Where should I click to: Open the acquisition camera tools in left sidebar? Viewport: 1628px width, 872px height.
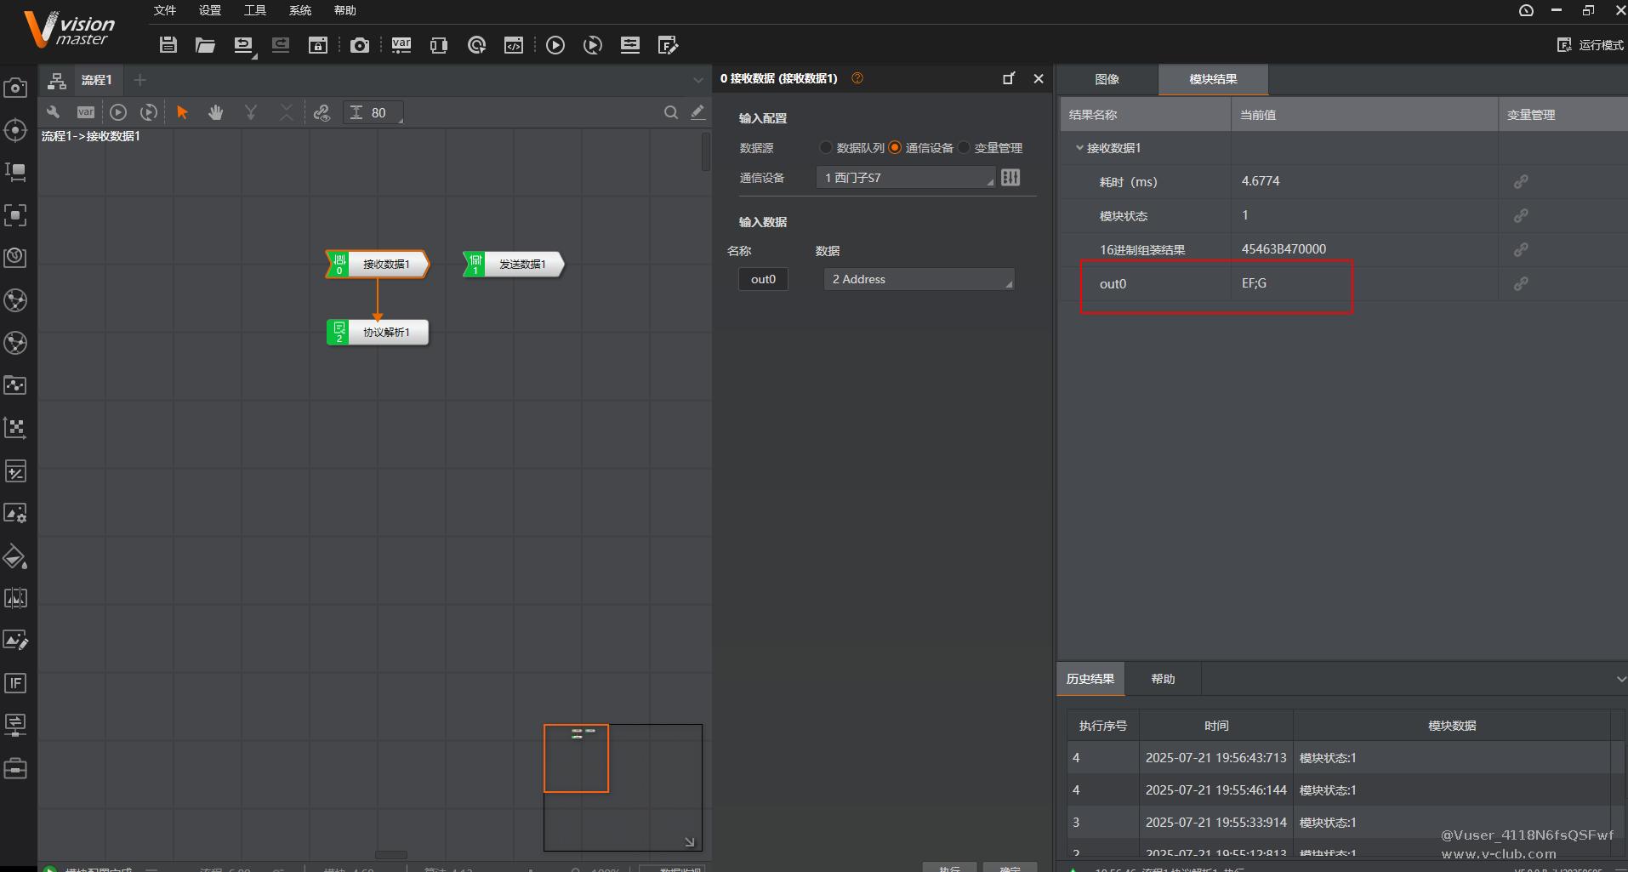coord(15,87)
